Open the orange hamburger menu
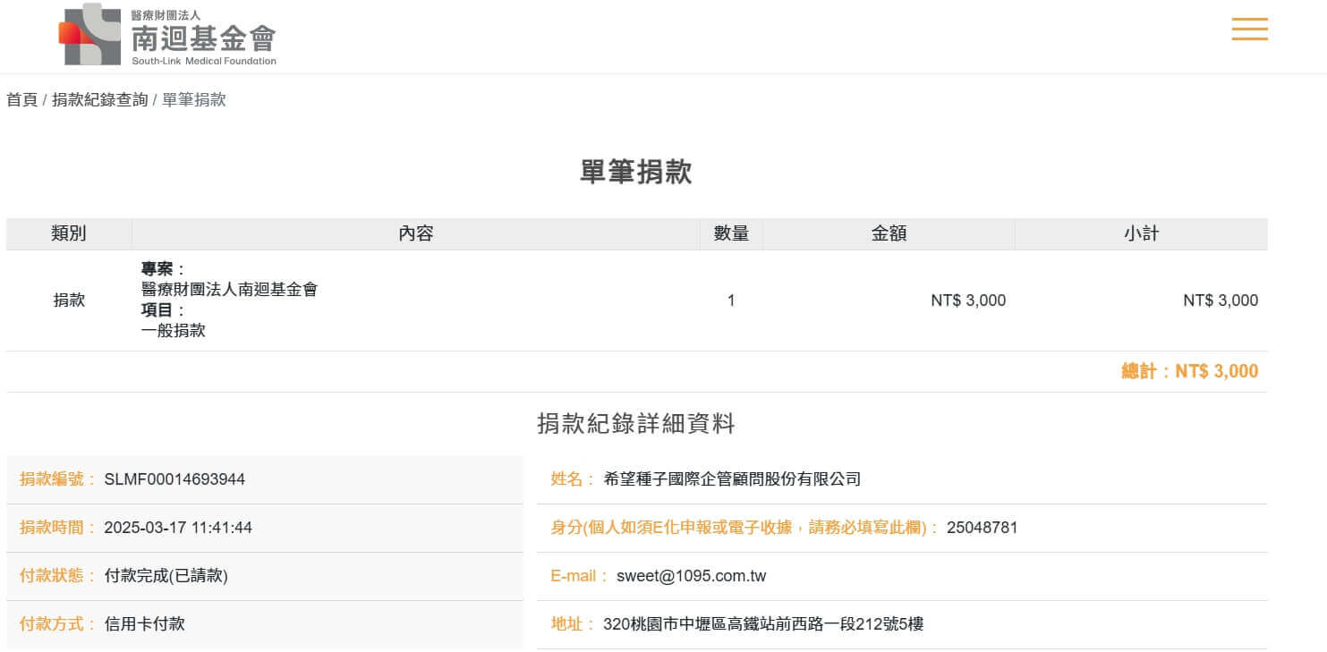This screenshot has height=652, width=1327. pyautogui.click(x=1249, y=30)
